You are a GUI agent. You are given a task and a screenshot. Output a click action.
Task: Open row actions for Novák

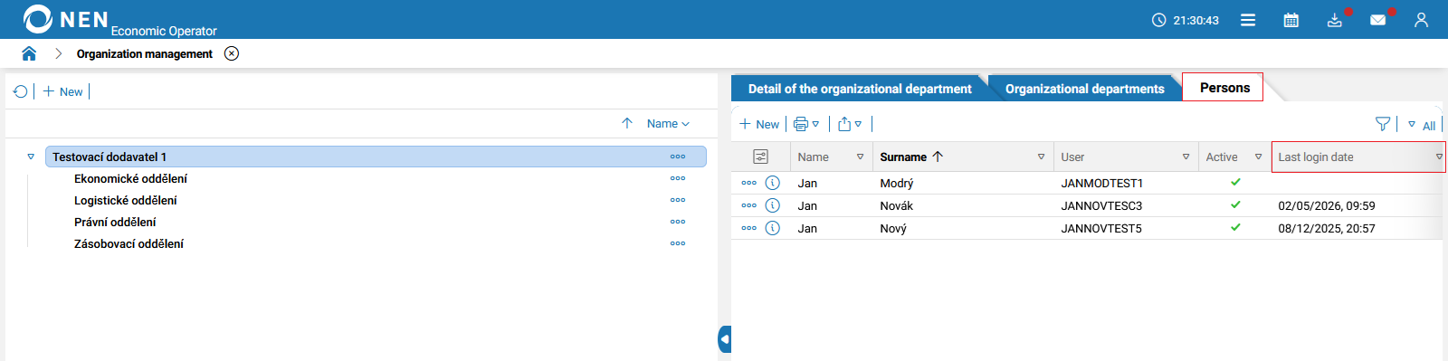pos(748,205)
